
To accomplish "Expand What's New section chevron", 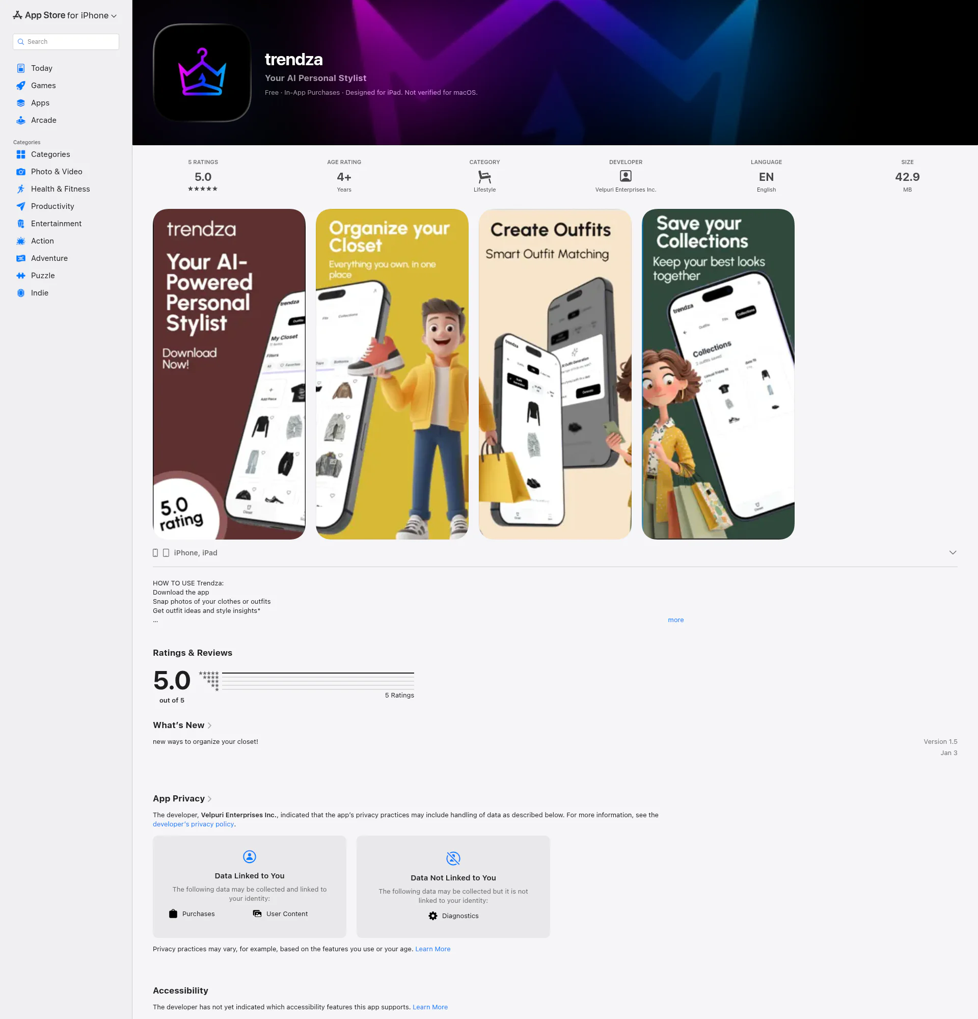I will pyautogui.click(x=209, y=725).
